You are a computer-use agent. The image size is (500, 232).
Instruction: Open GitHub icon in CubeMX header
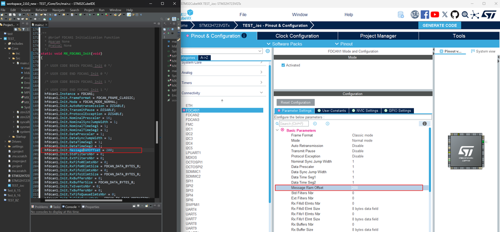[455, 14]
